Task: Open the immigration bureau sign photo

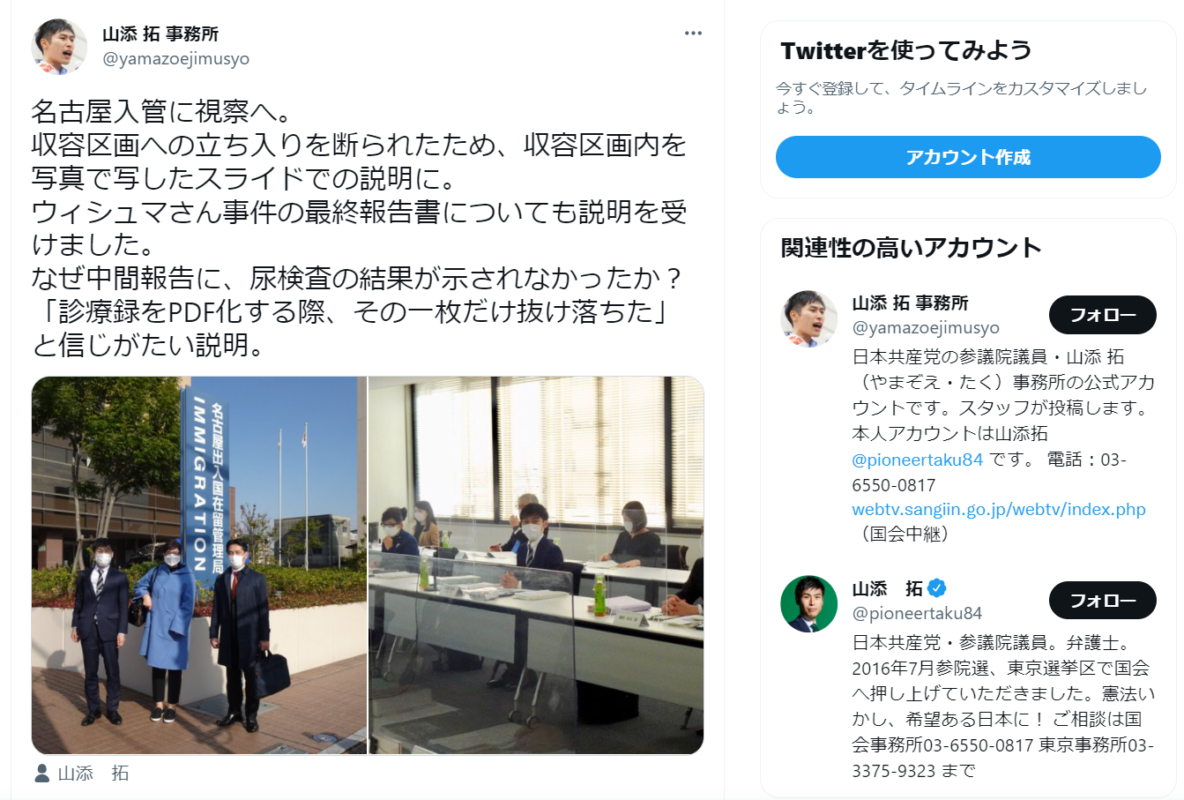Action: click(199, 565)
